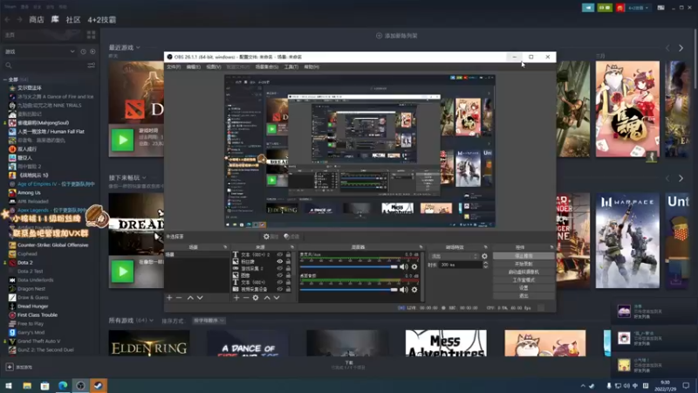Open the Windows Start menu
Viewport: 698px width, 393px height.
pos(9,385)
